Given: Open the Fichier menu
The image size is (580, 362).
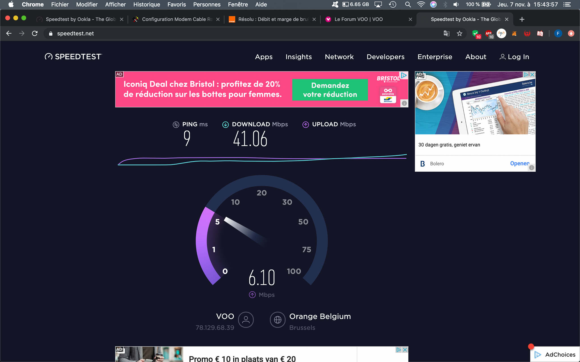Looking at the screenshot, I should coord(60,4).
